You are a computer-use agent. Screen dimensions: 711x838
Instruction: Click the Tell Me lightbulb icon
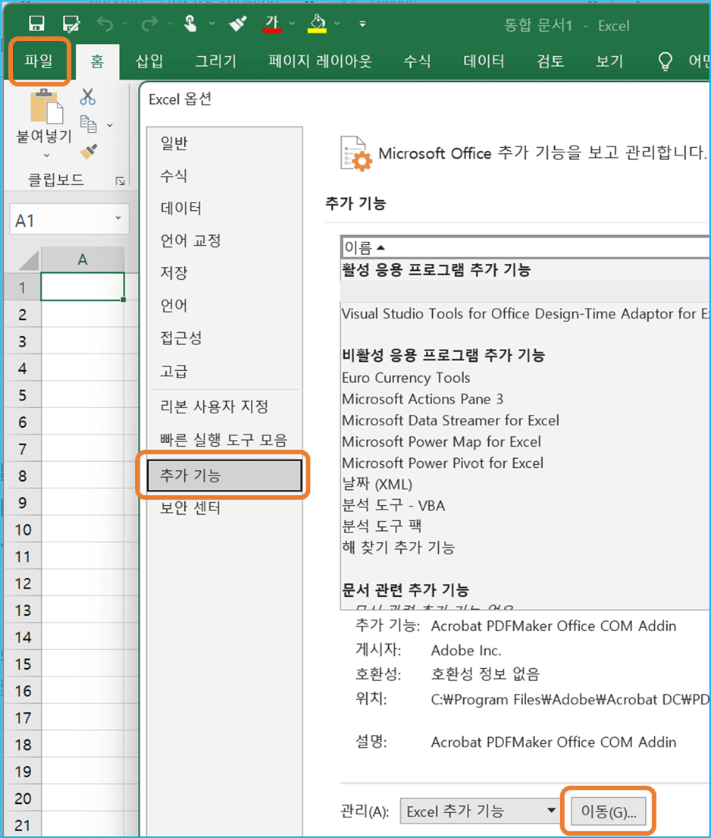coord(665,61)
